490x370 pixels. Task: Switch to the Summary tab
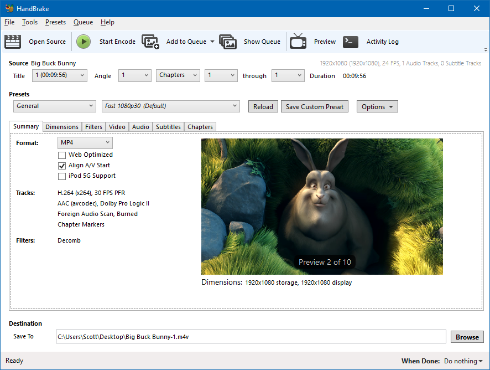26,126
